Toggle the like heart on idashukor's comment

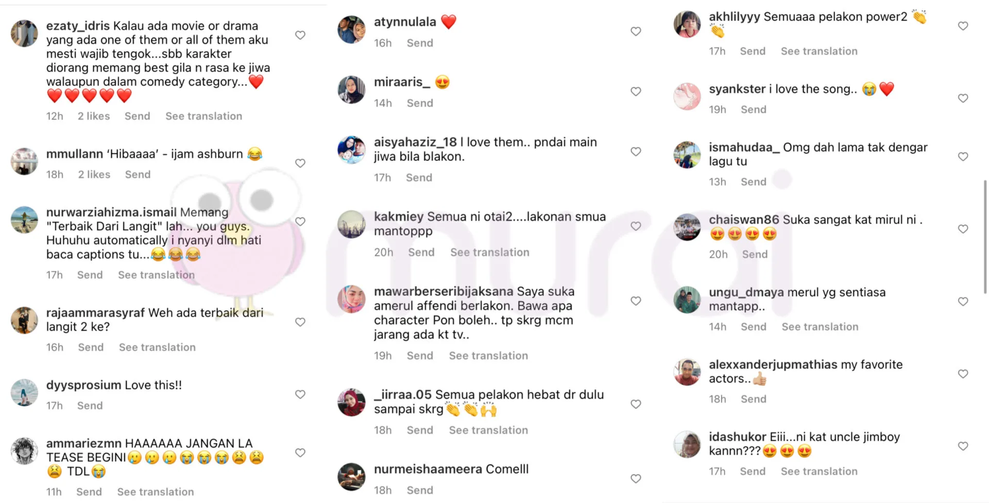(x=963, y=446)
